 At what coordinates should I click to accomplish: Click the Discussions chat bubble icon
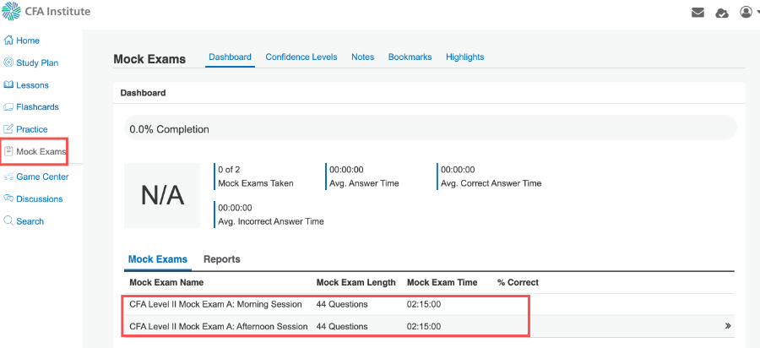(x=8, y=198)
